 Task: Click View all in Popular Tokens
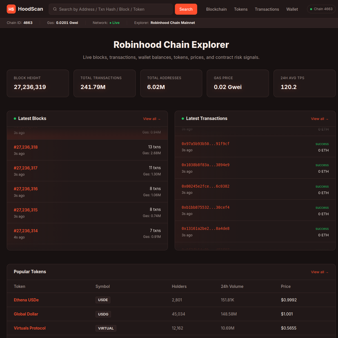(320, 272)
